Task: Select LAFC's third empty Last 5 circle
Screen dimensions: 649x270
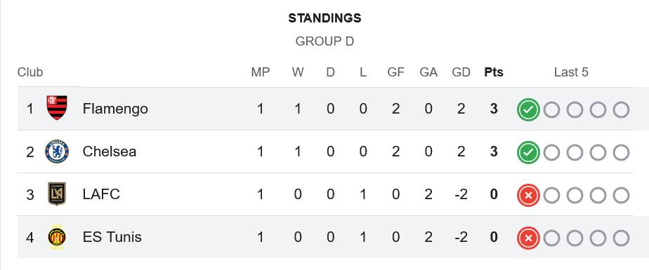Action: pos(598,195)
